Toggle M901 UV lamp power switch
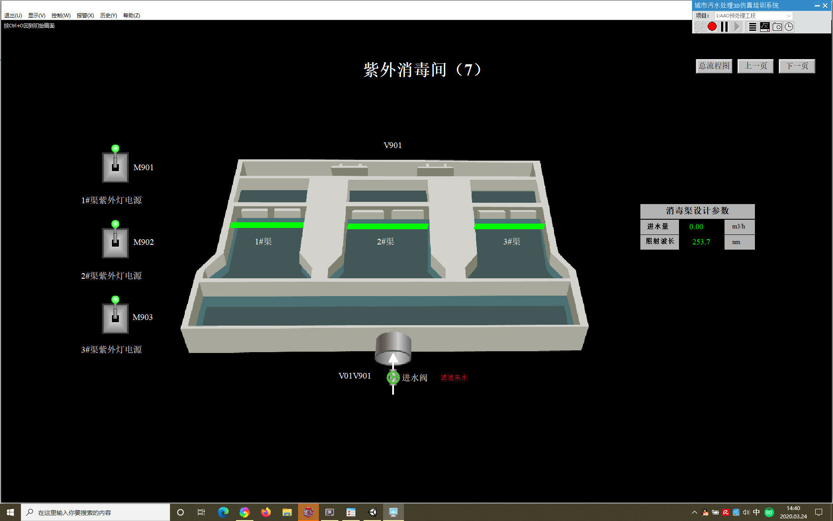Viewport: 833px width, 521px height. 115,167
